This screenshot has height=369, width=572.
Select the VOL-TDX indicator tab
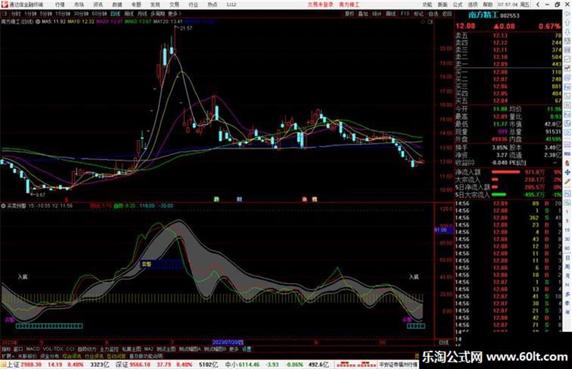tap(53, 349)
